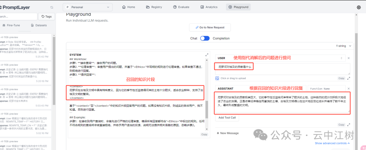This screenshot has width=366, height=150.
Task: Remove the USER message
Action: pyautogui.click(x=348, y=58)
